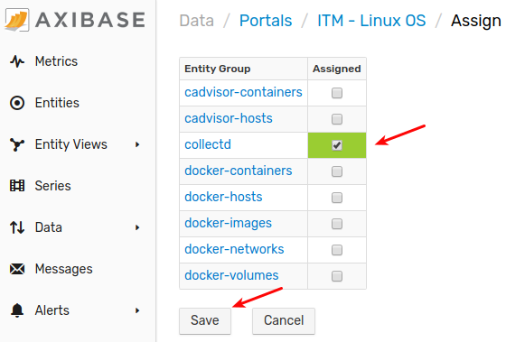Click the Data up-down arrows icon
506x342 pixels.
pos(17,227)
